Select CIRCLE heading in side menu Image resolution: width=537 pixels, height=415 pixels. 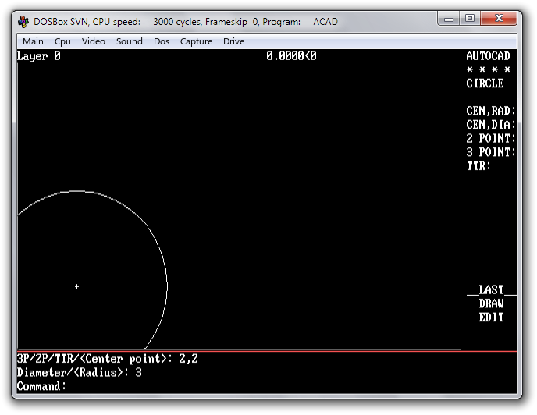pyautogui.click(x=485, y=83)
